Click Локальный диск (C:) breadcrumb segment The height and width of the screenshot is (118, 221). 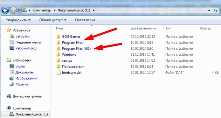coord(74,10)
